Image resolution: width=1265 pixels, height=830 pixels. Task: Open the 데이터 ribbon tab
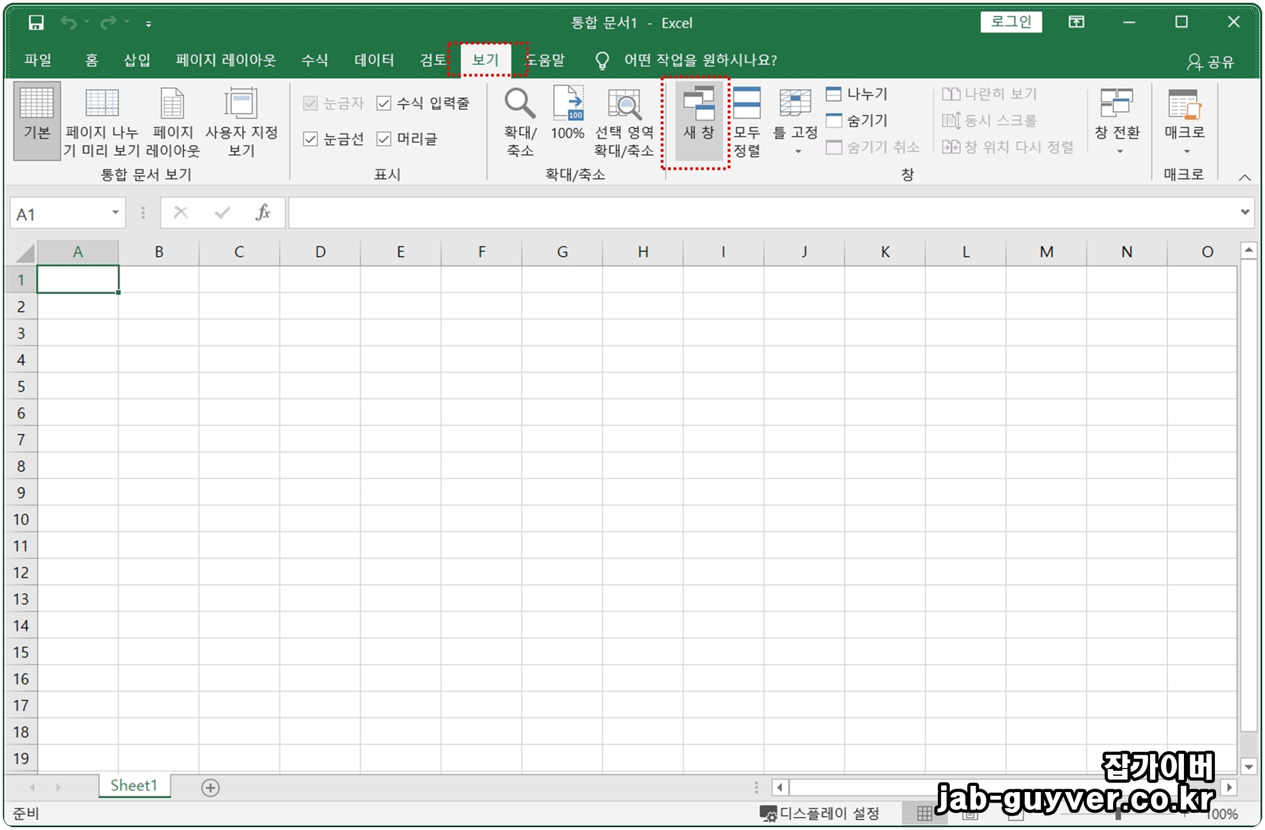pos(374,60)
